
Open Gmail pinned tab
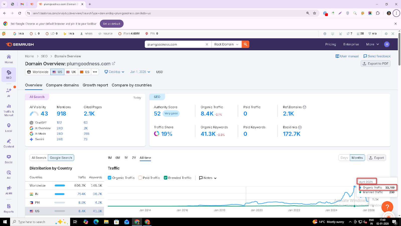(22, 4)
